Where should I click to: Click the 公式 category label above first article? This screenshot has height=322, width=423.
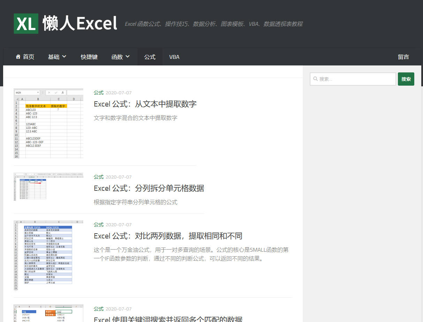[98, 93]
